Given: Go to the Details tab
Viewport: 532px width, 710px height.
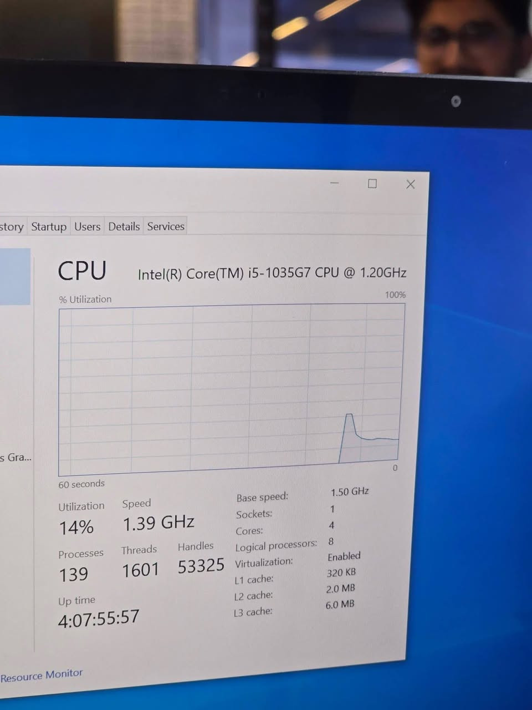Looking at the screenshot, I should (124, 226).
